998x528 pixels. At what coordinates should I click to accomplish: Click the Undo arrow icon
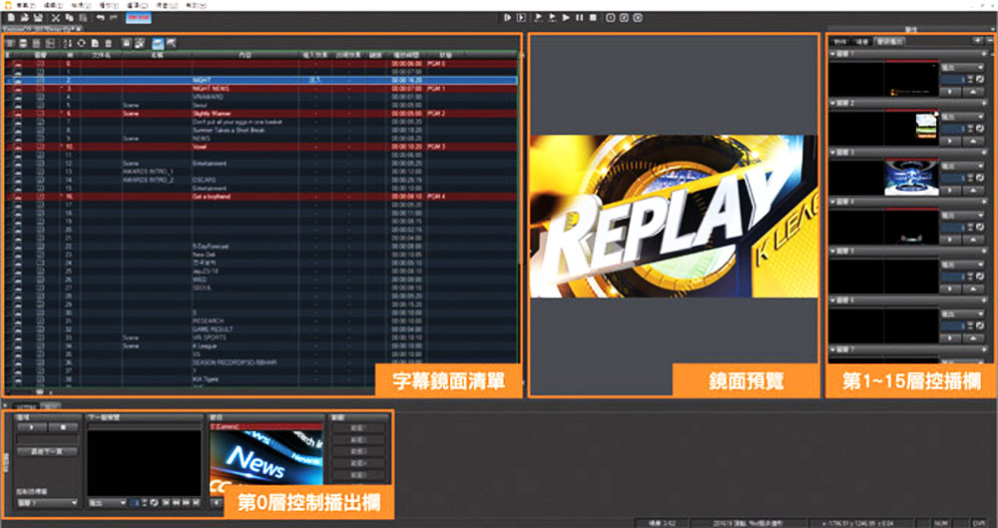(x=101, y=18)
